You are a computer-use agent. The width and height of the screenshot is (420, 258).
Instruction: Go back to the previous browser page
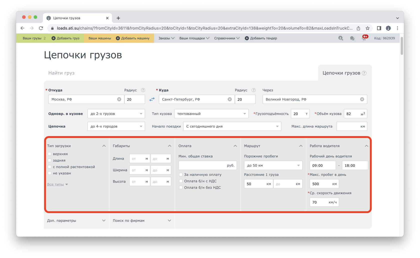pyautogui.click(x=22, y=28)
